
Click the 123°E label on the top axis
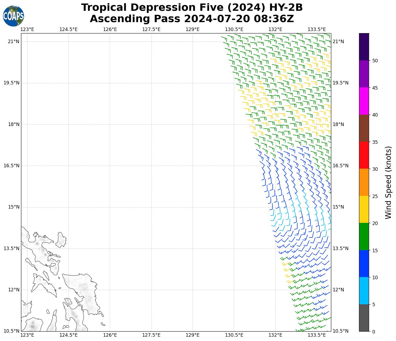27,29
